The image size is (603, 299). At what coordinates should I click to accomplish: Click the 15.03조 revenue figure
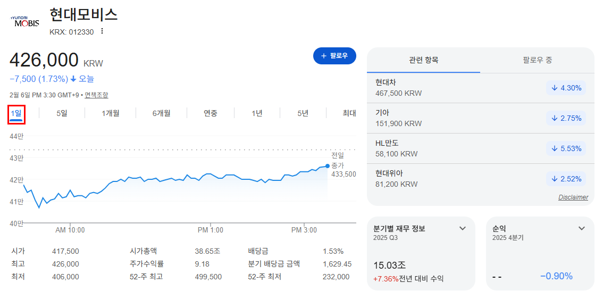click(390, 265)
